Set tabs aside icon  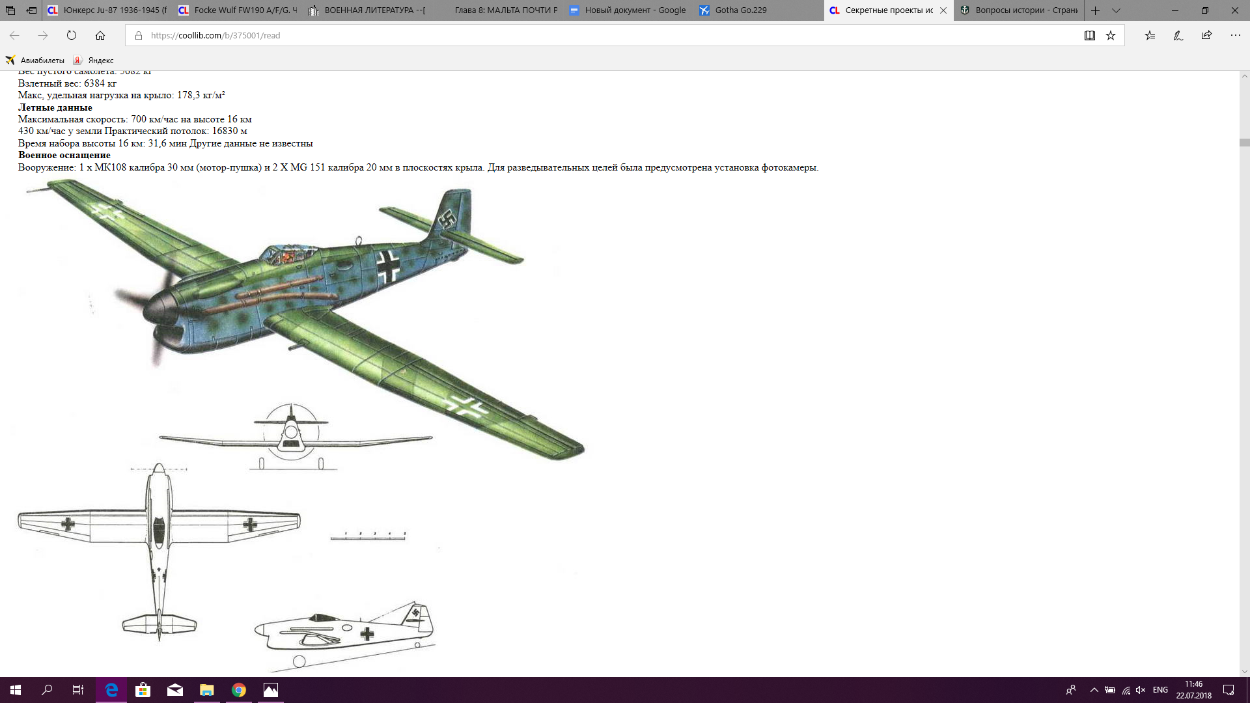(31, 10)
